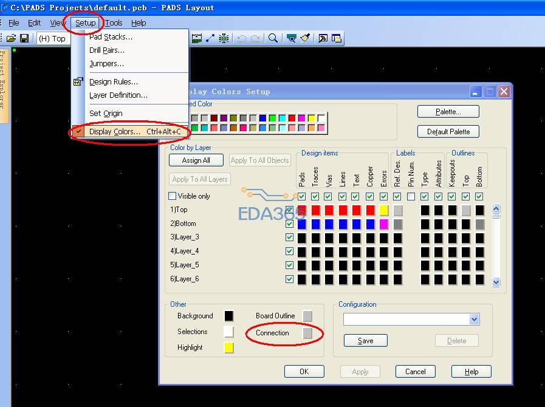Pick the yellow palette color swatch
This screenshot has width=545, height=407.
(312, 118)
